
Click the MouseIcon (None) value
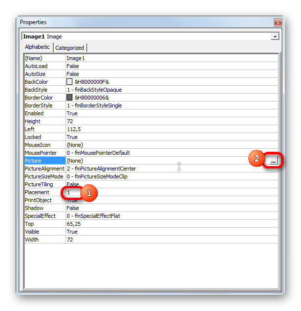pos(172,145)
